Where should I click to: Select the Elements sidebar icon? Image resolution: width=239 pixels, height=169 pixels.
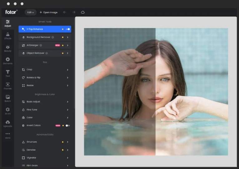7,61
